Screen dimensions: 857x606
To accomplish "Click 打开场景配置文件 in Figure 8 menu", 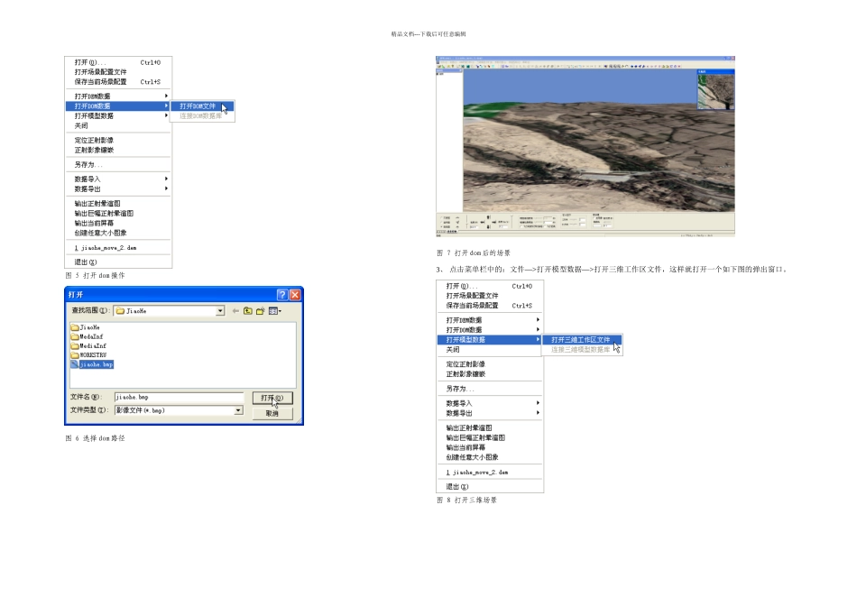I will (x=489, y=296).
